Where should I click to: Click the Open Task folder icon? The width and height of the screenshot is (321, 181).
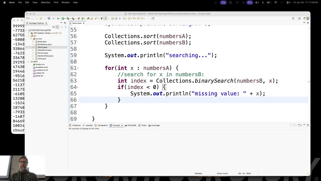(92, 18)
